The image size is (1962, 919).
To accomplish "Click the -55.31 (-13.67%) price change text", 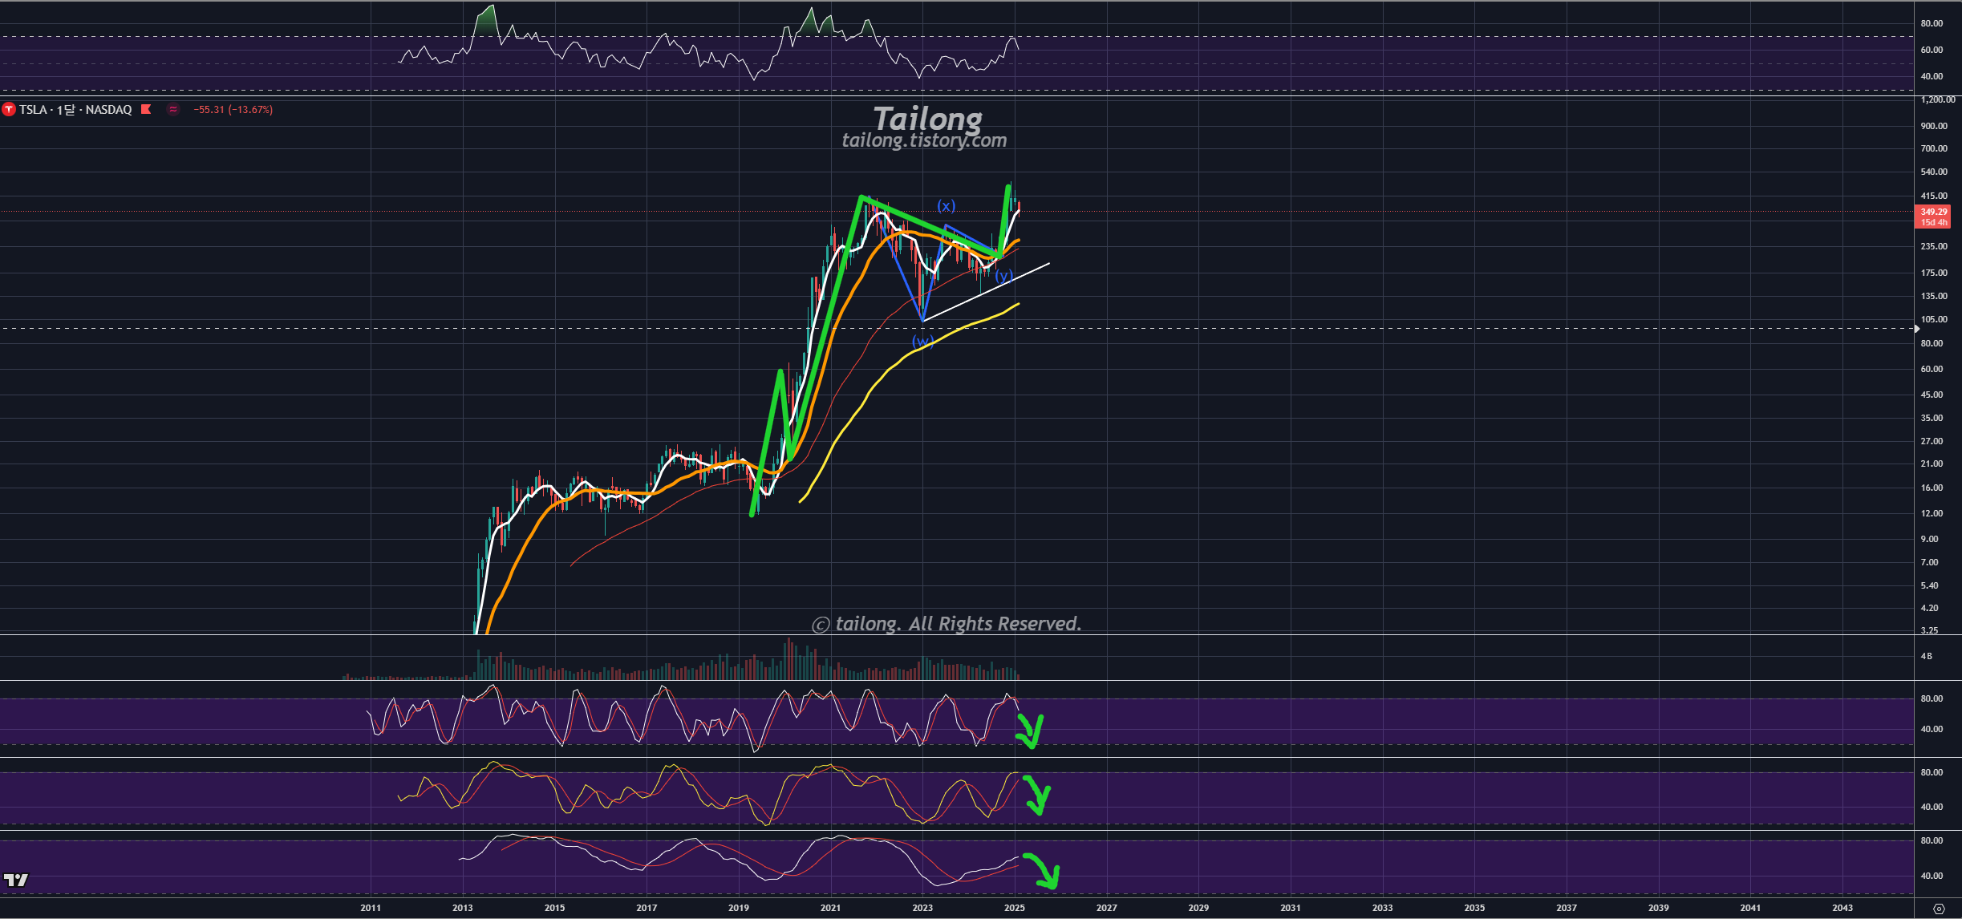I will coord(233,109).
